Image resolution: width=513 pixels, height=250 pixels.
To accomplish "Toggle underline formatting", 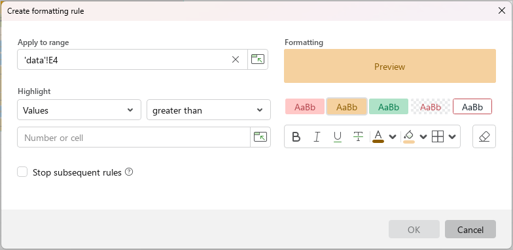I will [338, 137].
